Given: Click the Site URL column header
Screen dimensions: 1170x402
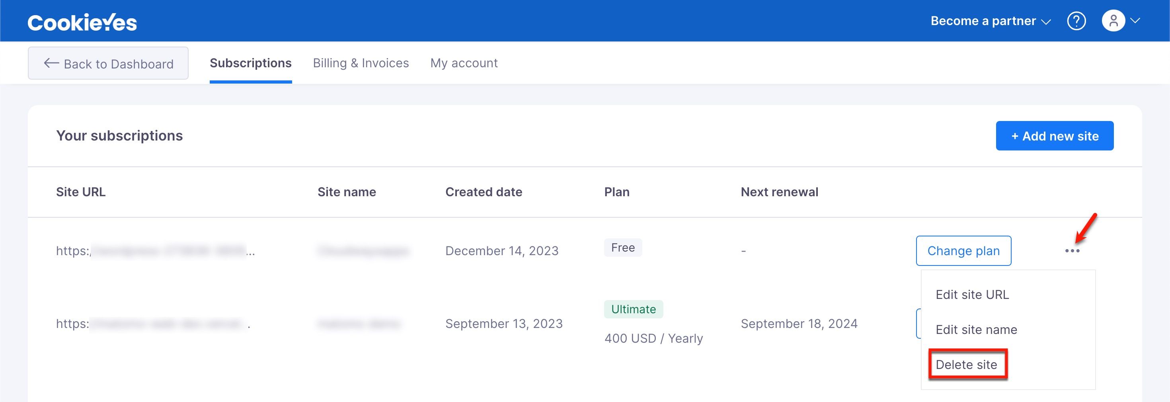Looking at the screenshot, I should coord(80,192).
